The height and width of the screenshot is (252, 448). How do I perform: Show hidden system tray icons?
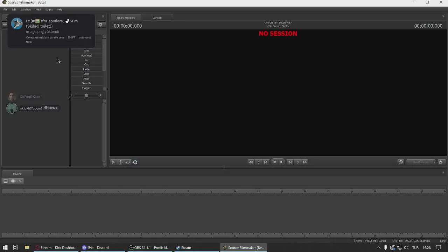tap(378, 247)
